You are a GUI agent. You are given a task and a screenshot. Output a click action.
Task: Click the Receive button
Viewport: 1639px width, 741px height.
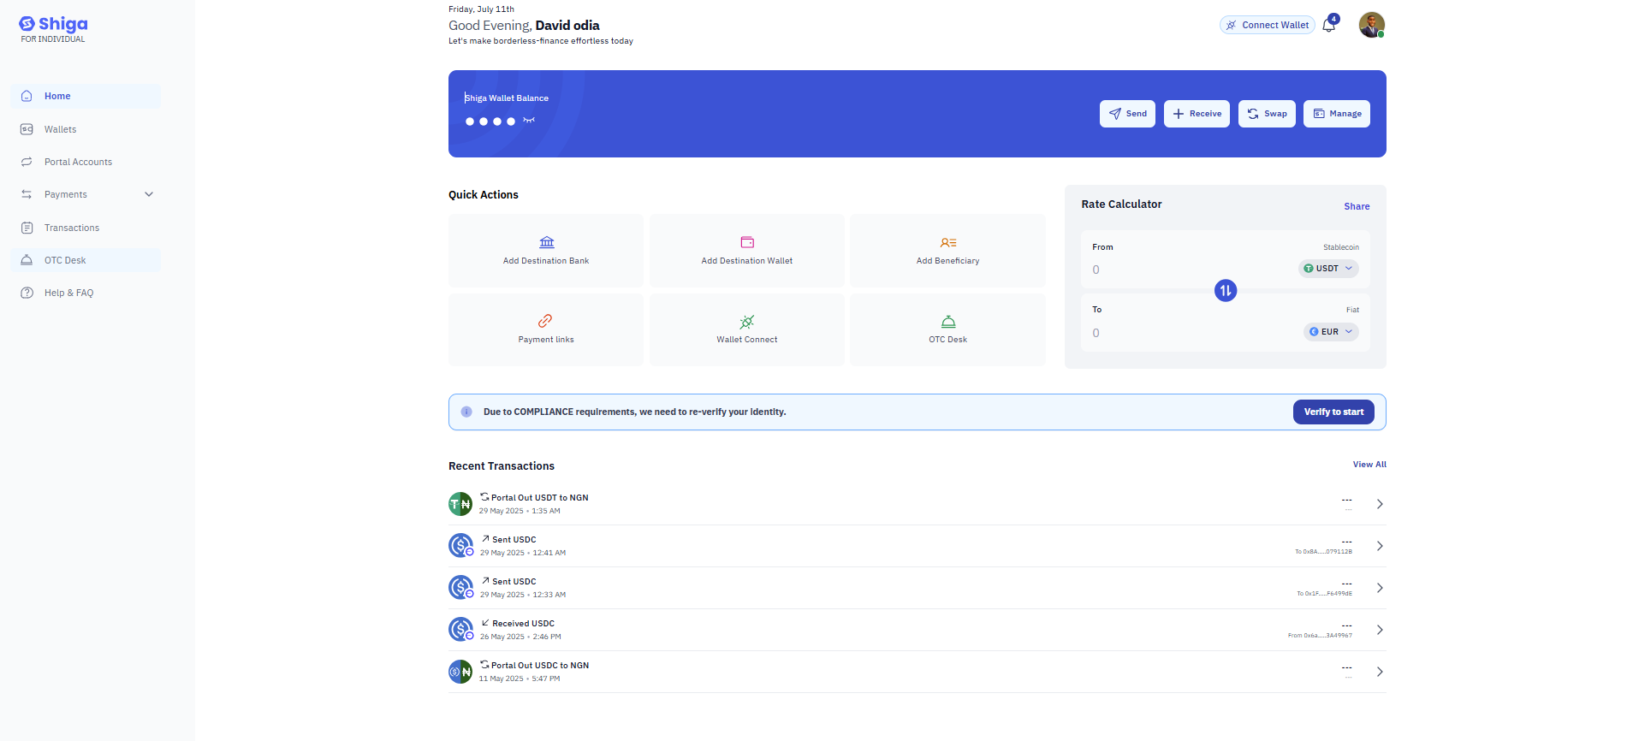1197,114
